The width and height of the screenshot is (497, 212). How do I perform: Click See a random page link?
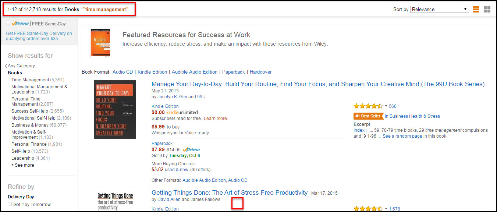point(402,136)
